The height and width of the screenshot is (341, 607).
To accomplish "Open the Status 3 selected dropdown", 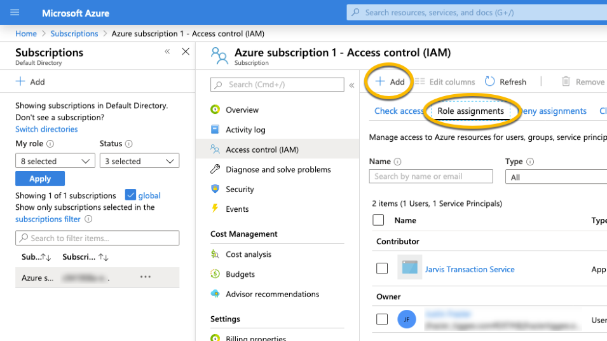I will click(x=139, y=161).
